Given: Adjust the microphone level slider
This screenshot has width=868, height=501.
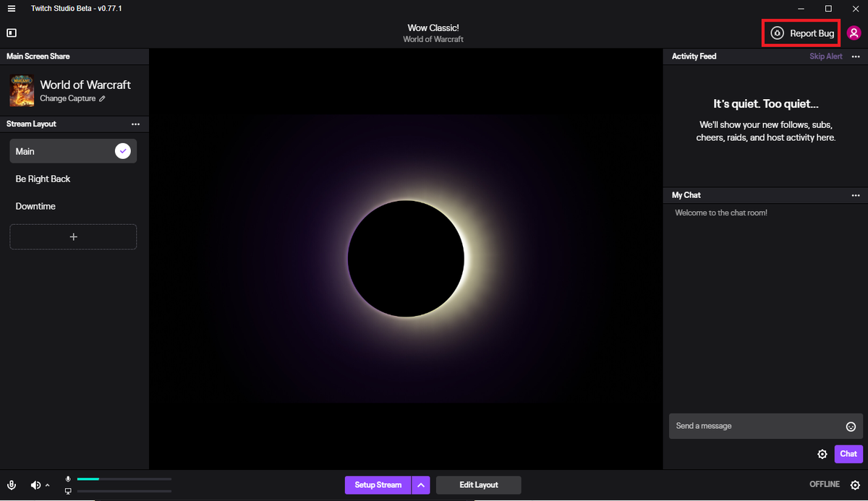Looking at the screenshot, I should point(124,479).
